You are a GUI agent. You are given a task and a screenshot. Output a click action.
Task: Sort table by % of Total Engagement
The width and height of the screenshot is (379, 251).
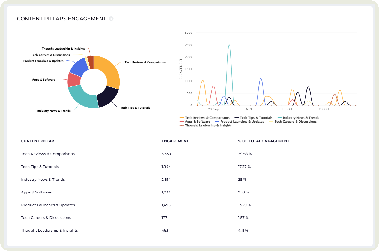(263, 141)
